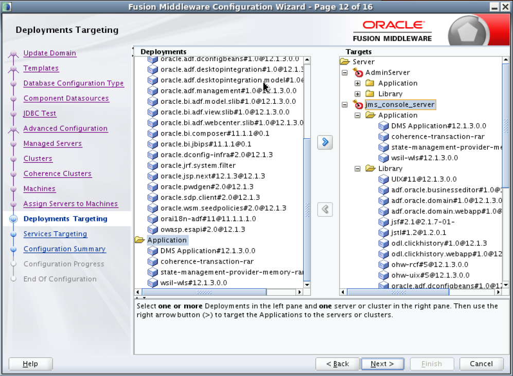
Task: Go to Services Targeting step
Action: (x=55, y=234)
